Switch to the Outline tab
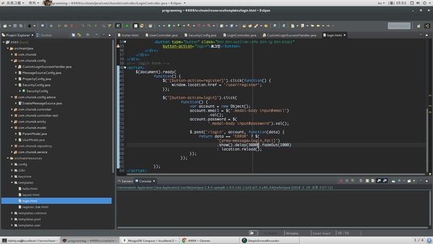433x244 pixels. click(x=44, y=35)
